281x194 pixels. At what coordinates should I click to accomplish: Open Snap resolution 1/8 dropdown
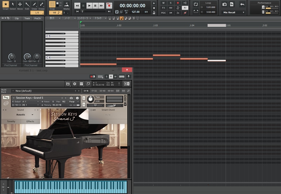(55, 13)
